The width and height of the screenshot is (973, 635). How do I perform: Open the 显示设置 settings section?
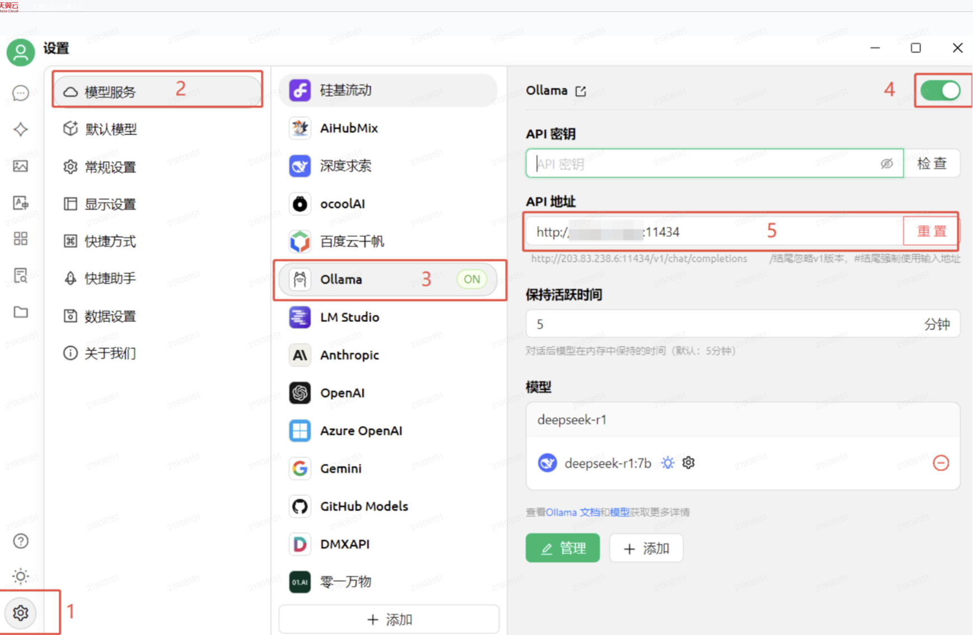(157, 204)
